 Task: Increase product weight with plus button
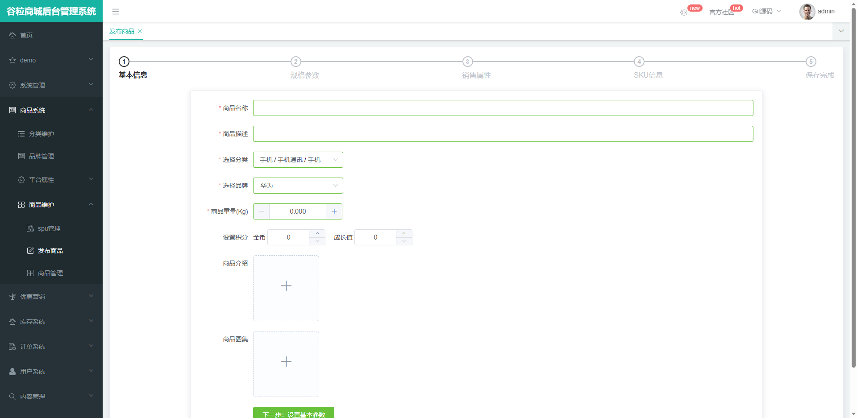(334, 211)
